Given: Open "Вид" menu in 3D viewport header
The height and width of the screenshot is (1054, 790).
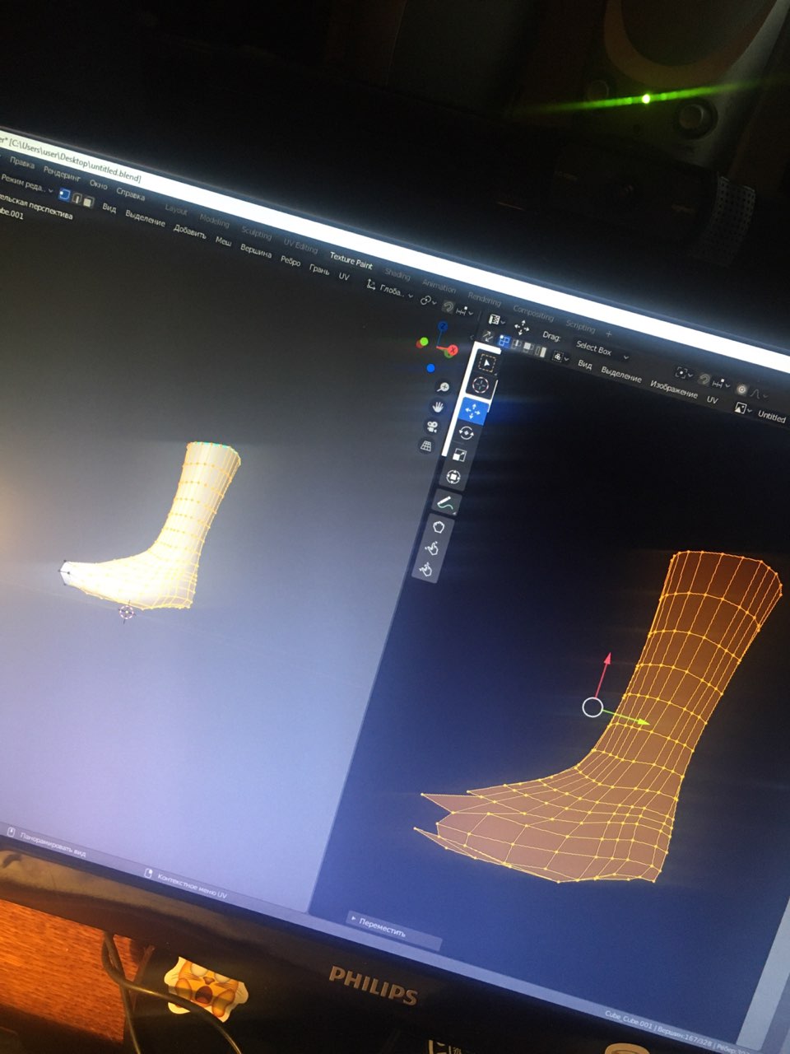Looking at the screenshot, I should tap(109, 208).
